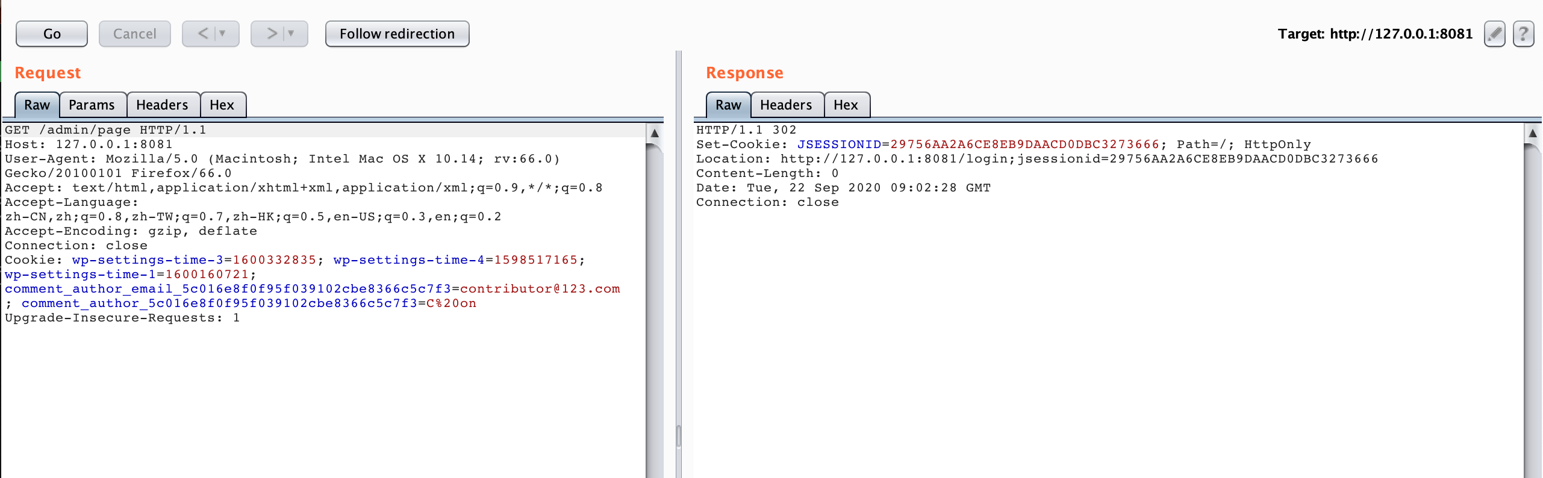The width and height of the screenshot is (1543, 478).
Task: Click the Location header line in response
Action: point(1036,159)
